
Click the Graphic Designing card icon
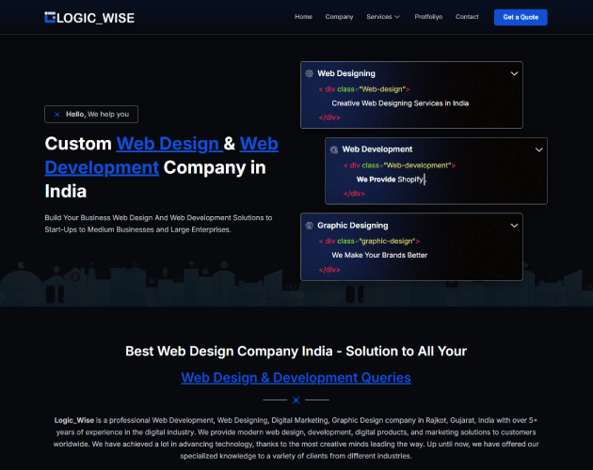309,226
